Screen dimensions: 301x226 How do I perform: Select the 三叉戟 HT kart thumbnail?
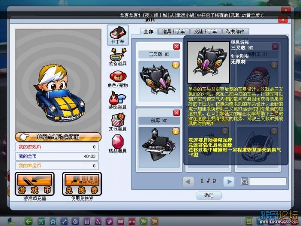point(159,81)
